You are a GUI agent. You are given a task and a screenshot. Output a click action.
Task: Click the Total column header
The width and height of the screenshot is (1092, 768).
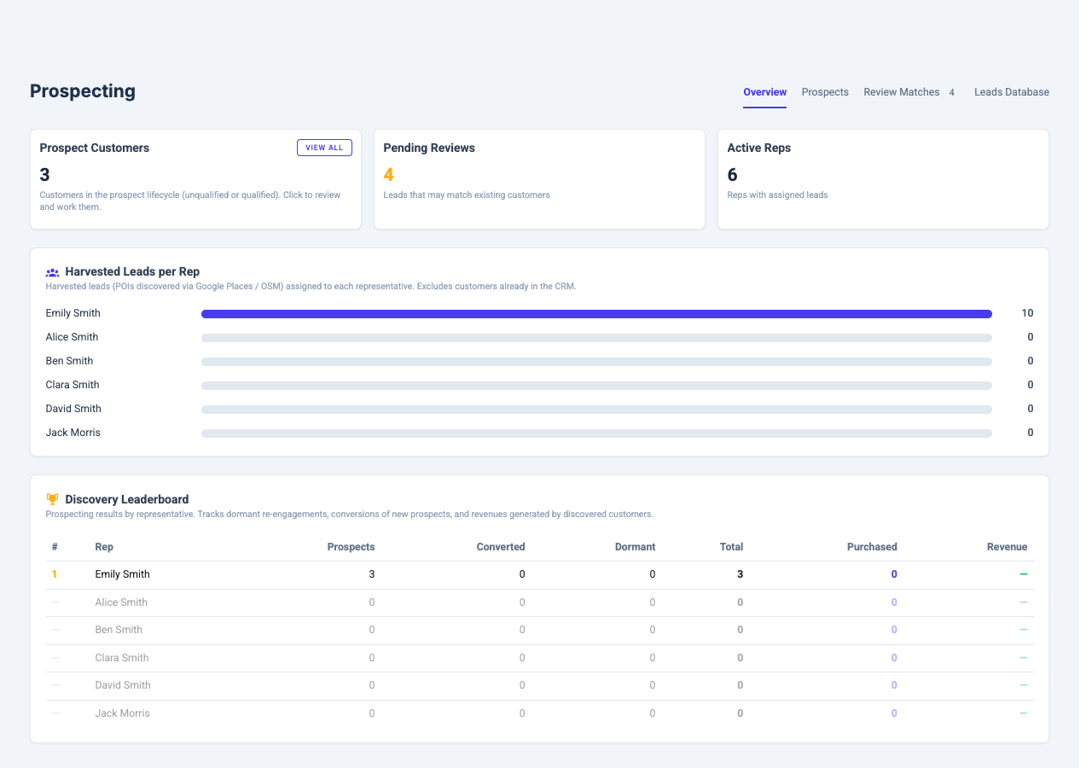(731, 547)
